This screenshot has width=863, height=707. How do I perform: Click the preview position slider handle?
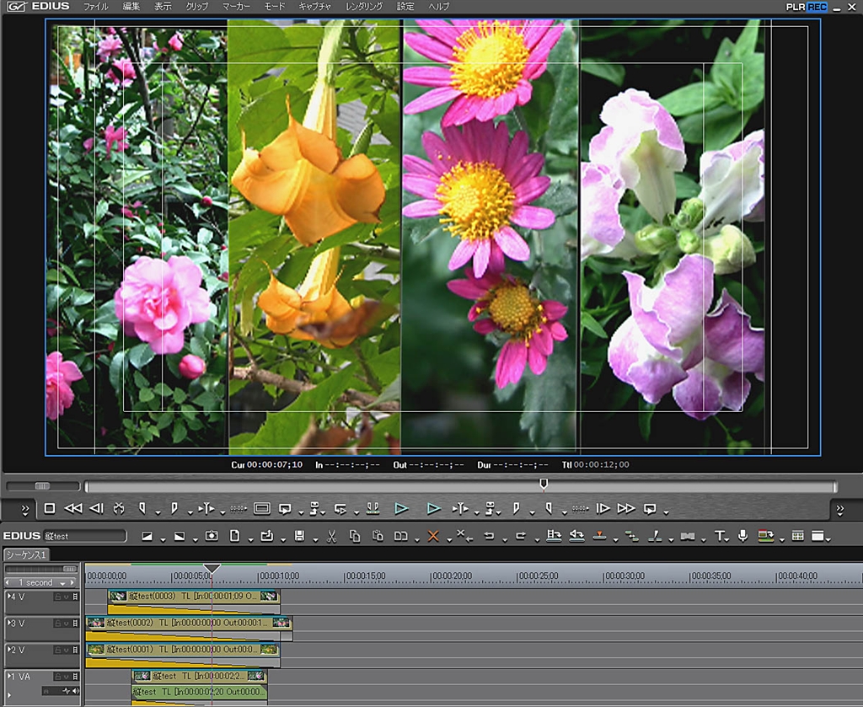(544, 484)
